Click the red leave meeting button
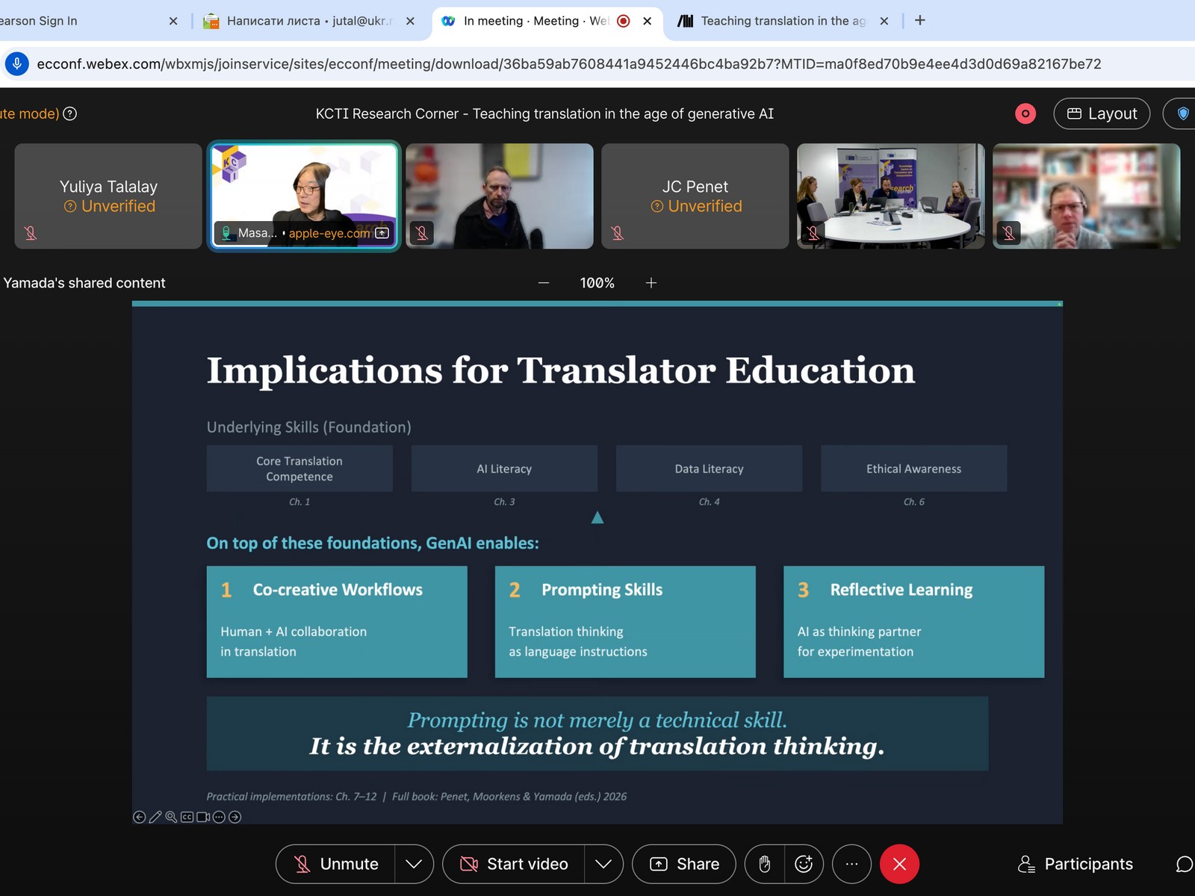Screen dimensions: 1195x896 (899, 864)
